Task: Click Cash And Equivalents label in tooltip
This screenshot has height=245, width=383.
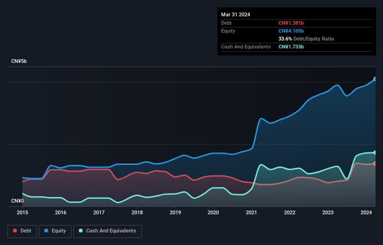Action: [246, 47]
